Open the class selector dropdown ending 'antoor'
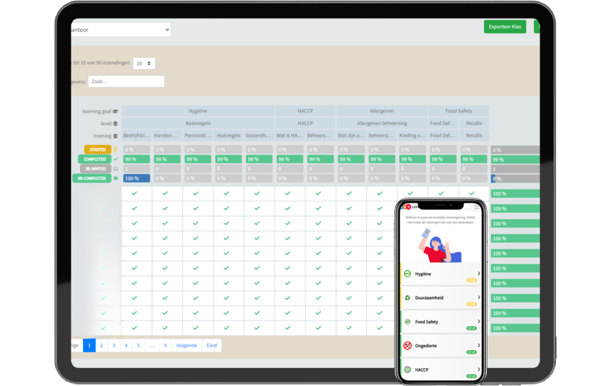611x386 pixels. (x=121, y=30)
